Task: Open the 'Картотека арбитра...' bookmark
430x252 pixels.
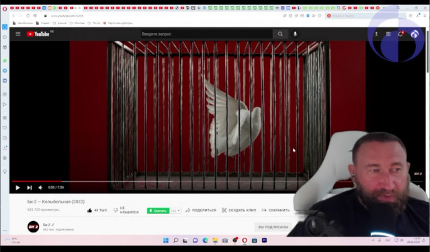Action: [x=118, y=23]
